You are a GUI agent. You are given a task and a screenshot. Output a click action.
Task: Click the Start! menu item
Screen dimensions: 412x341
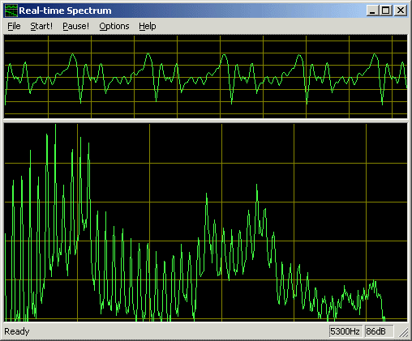pyautogui.click(x=41, y=26)
